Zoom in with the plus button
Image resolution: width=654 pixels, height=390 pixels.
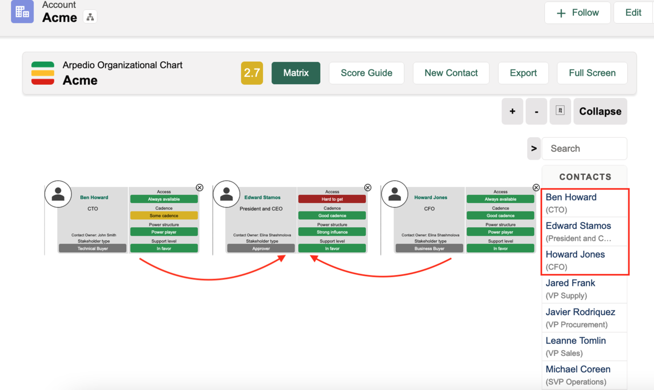pyautogui.click(x=513, y=111)
